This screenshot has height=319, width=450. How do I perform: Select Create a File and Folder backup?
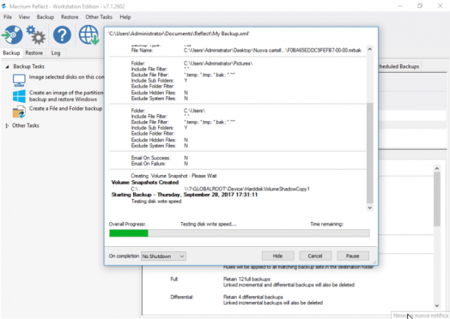(65, 109)
